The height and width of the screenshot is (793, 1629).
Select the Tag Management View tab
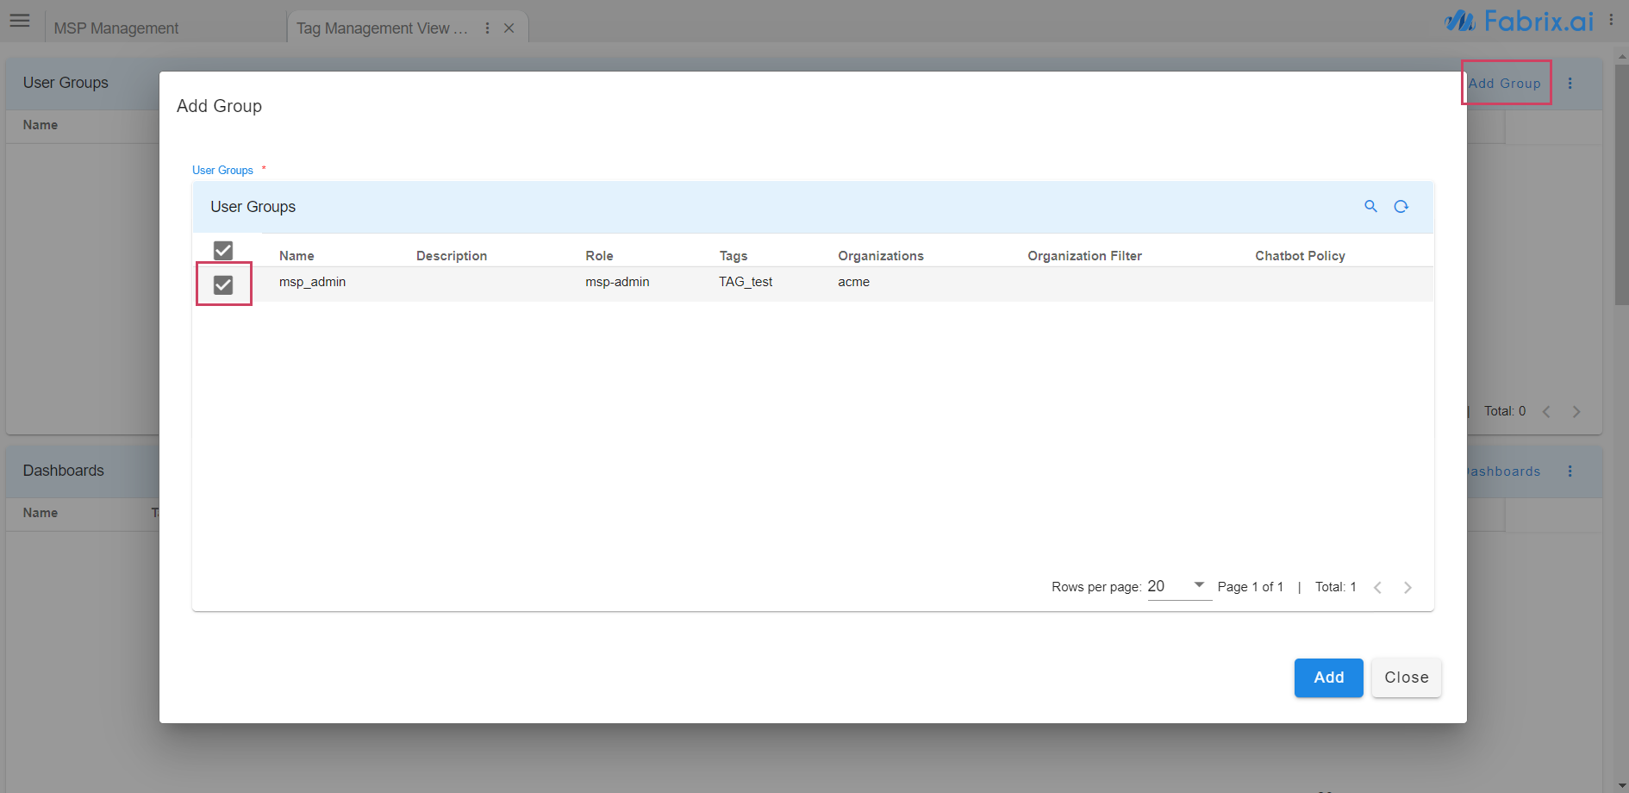382,28
